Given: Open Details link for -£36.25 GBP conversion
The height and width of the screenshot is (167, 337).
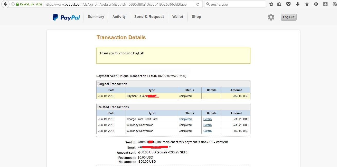Looking at the screenshot, I should [x=208, y=125].
